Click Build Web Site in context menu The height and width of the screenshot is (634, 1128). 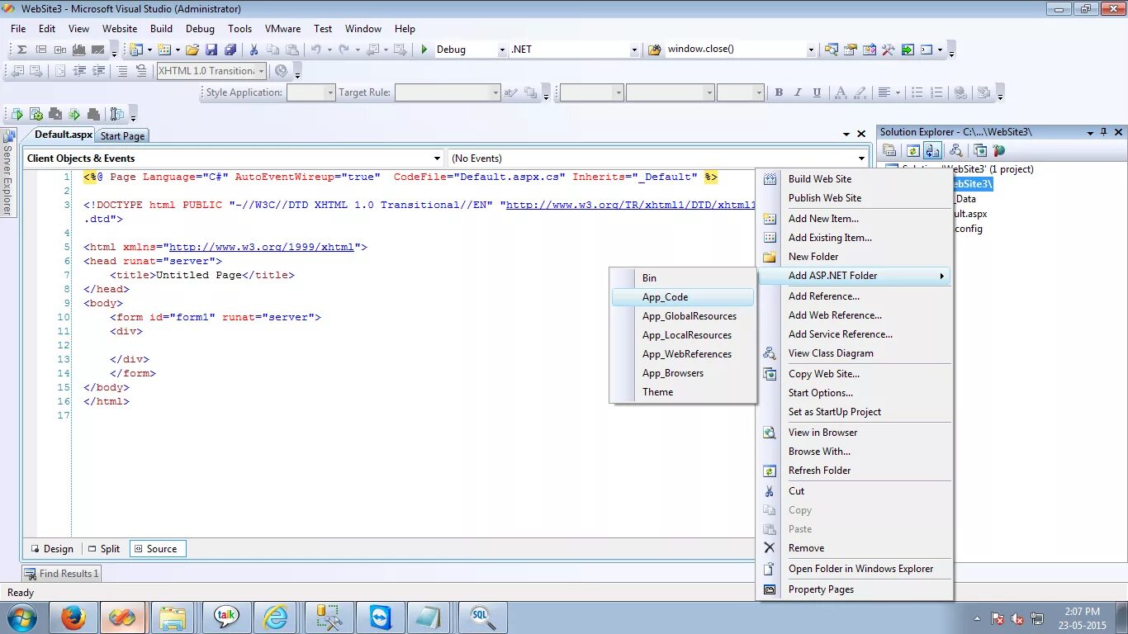click(x=855, y=179)
